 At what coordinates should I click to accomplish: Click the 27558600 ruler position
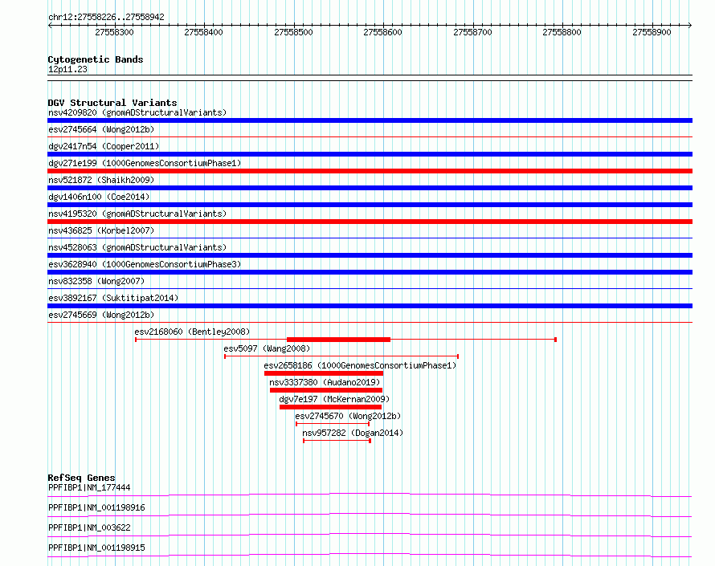tap(382, 32)
